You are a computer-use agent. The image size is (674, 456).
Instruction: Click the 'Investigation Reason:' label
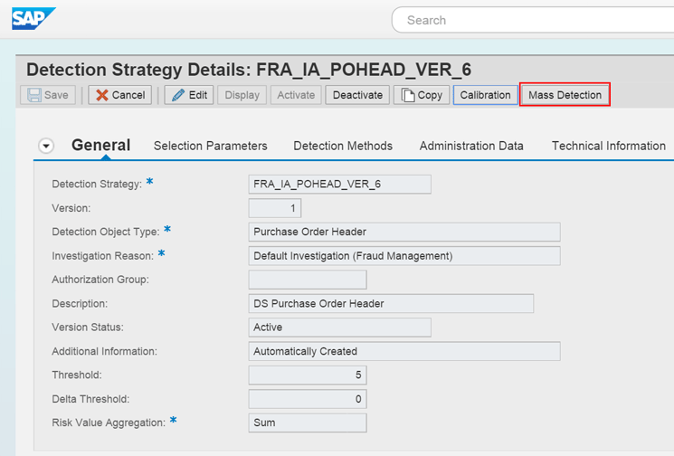[x=102, y=256]
